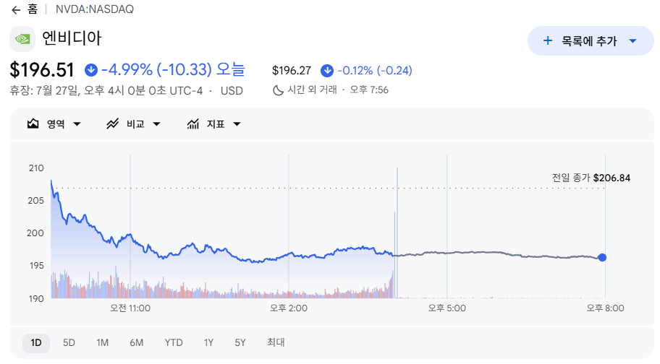Click the 오후 2:00 axis label
Screen dimensions: 660x364
point(289,308)
